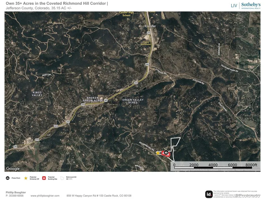Click the 4000 mark on the scale bar

click(213, 165)
